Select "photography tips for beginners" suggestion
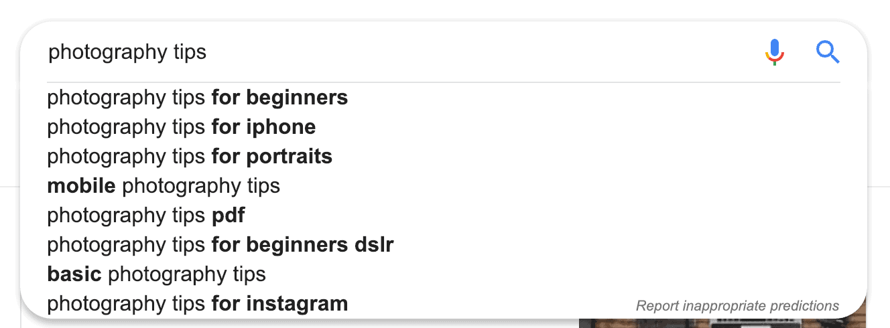Viewport: 890px width, 328px height. tap(198, 98)
